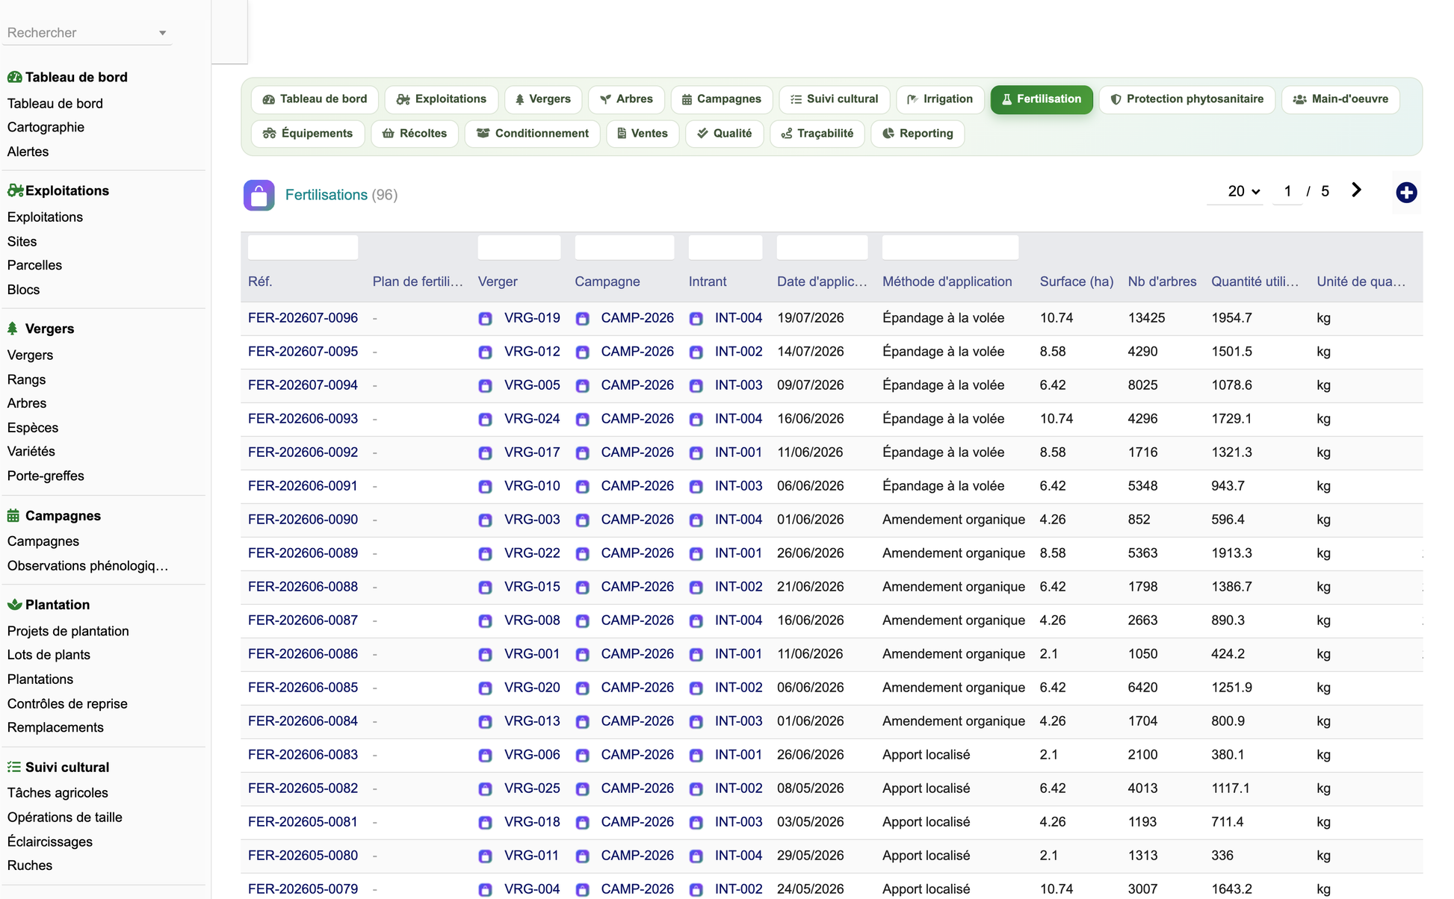Click date 16/06/2026 in FER-202606-0087 row
The image size is (1454, 899).
(810, 620)
